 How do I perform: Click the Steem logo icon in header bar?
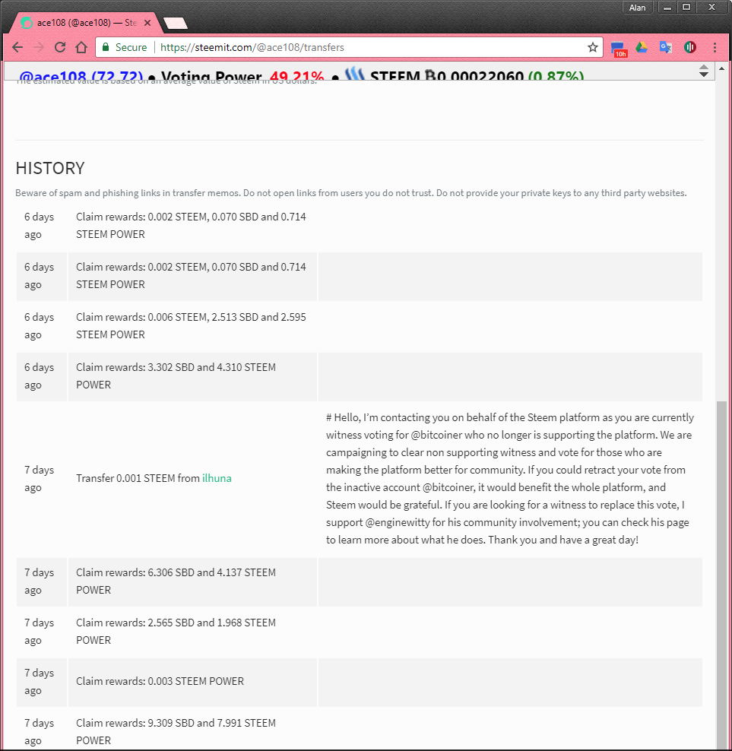355,73
